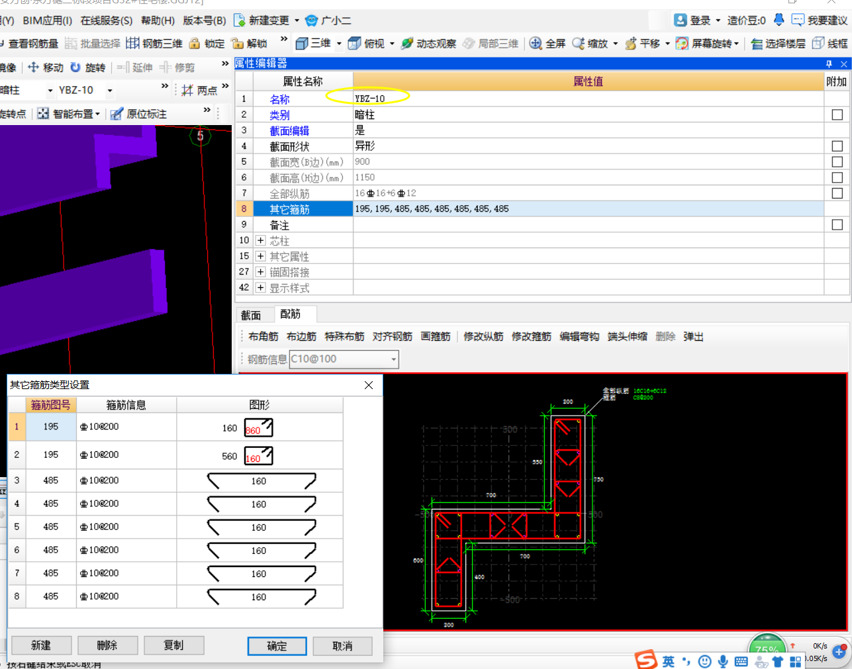The image size is (852, 669).
Task: Click 全屏 fullscreen tool
Action: click(x=547, y=44)
